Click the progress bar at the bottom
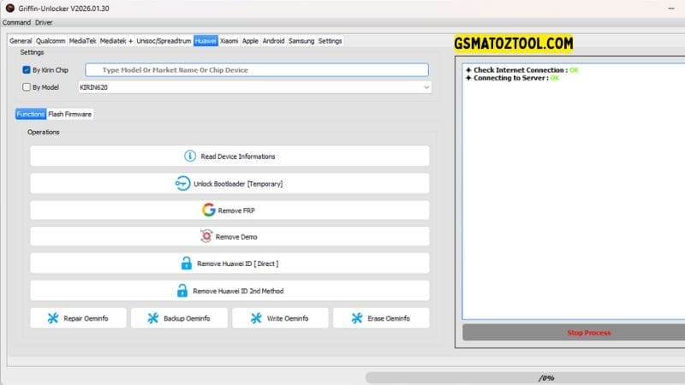Viewport: 685px width, 385px height. click(x=522, y=376)
